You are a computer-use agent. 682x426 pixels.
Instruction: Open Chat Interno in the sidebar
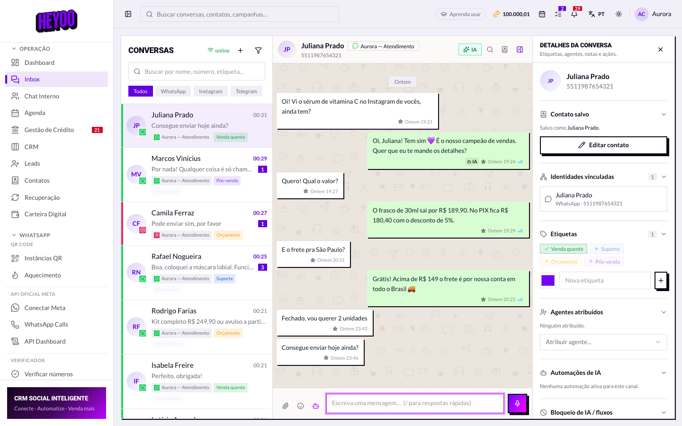(56, 96)
